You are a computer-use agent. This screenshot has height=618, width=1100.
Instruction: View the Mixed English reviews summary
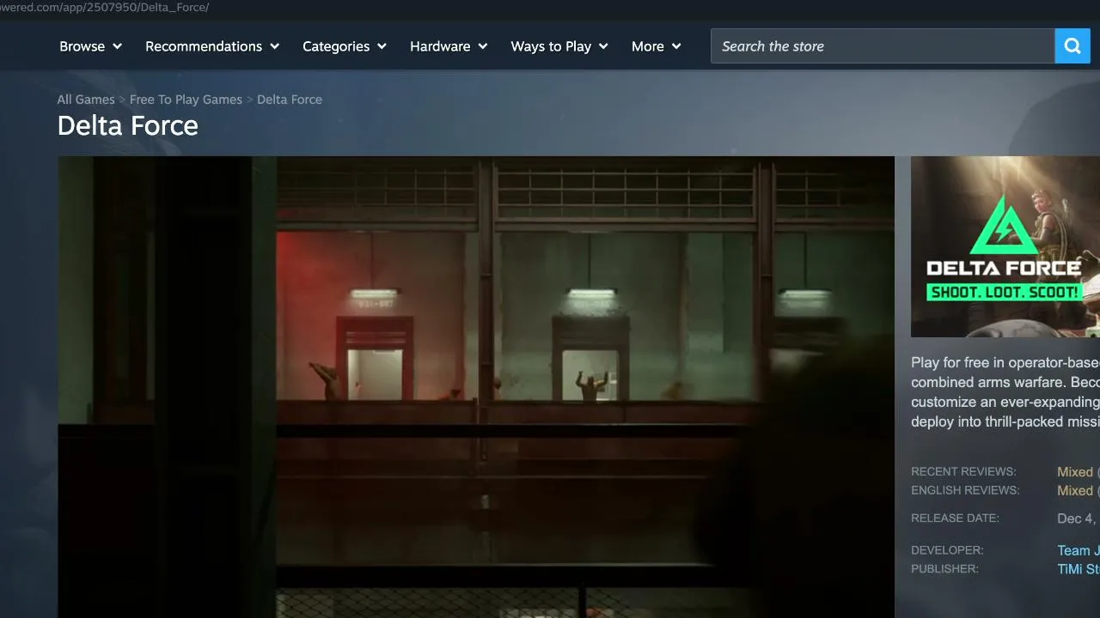(x=1075, y=491)
